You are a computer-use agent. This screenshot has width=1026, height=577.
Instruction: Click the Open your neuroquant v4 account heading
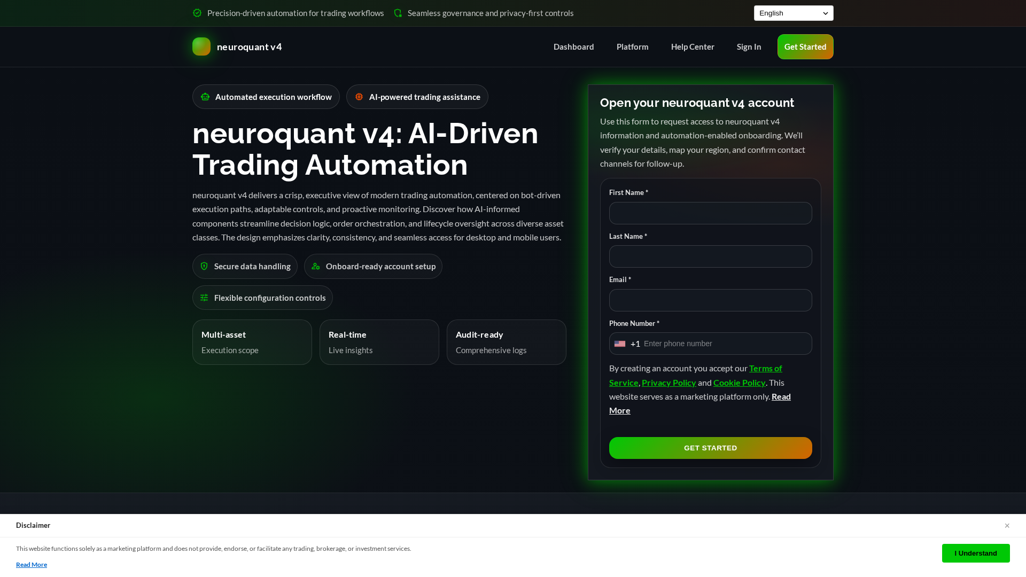(x=697, y=103)
